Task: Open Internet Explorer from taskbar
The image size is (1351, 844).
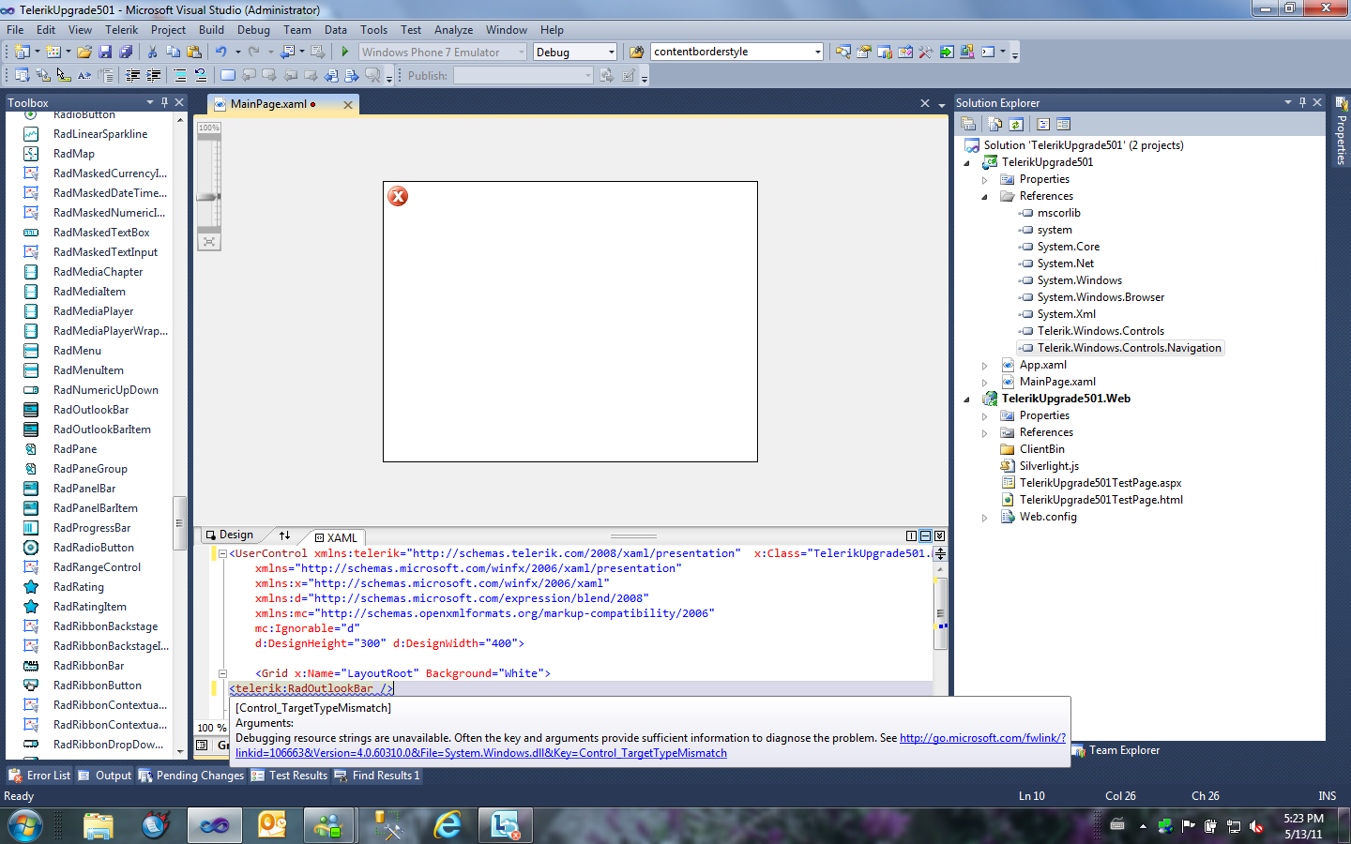Action: click(x=448, y=825)
